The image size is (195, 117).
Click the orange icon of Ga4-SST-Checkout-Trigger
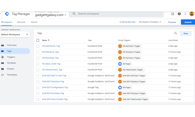120,82
